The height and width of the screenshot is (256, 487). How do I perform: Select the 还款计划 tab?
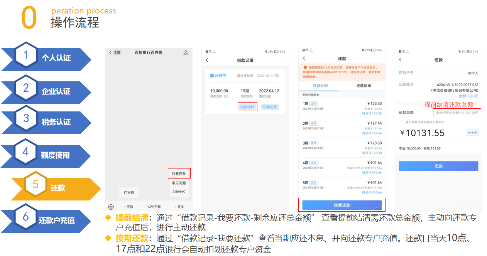point(320,86)
